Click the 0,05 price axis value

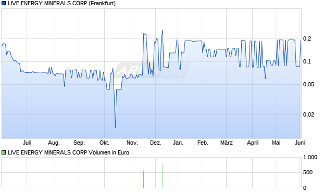(x=308, y=84)
